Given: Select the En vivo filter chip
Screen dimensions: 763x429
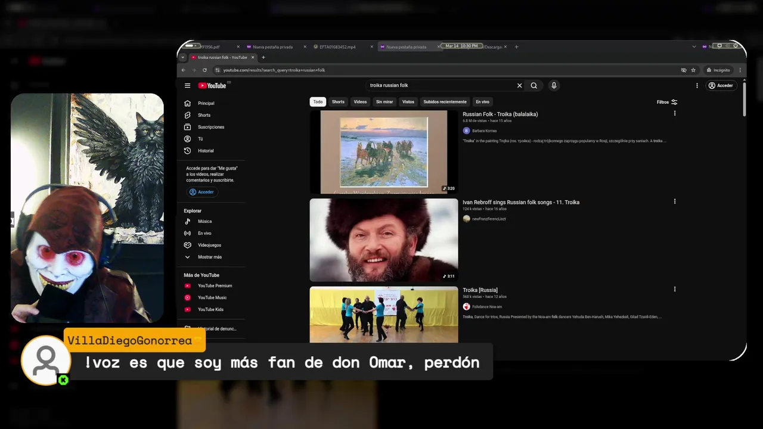Looking at the screenshot, I should (482, 102).
